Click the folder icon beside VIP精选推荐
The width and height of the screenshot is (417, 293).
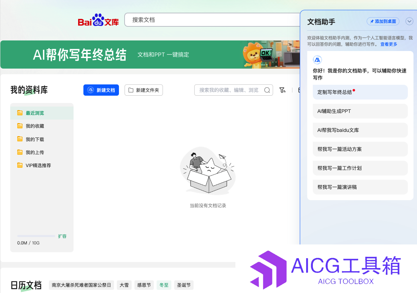[20, 165]
